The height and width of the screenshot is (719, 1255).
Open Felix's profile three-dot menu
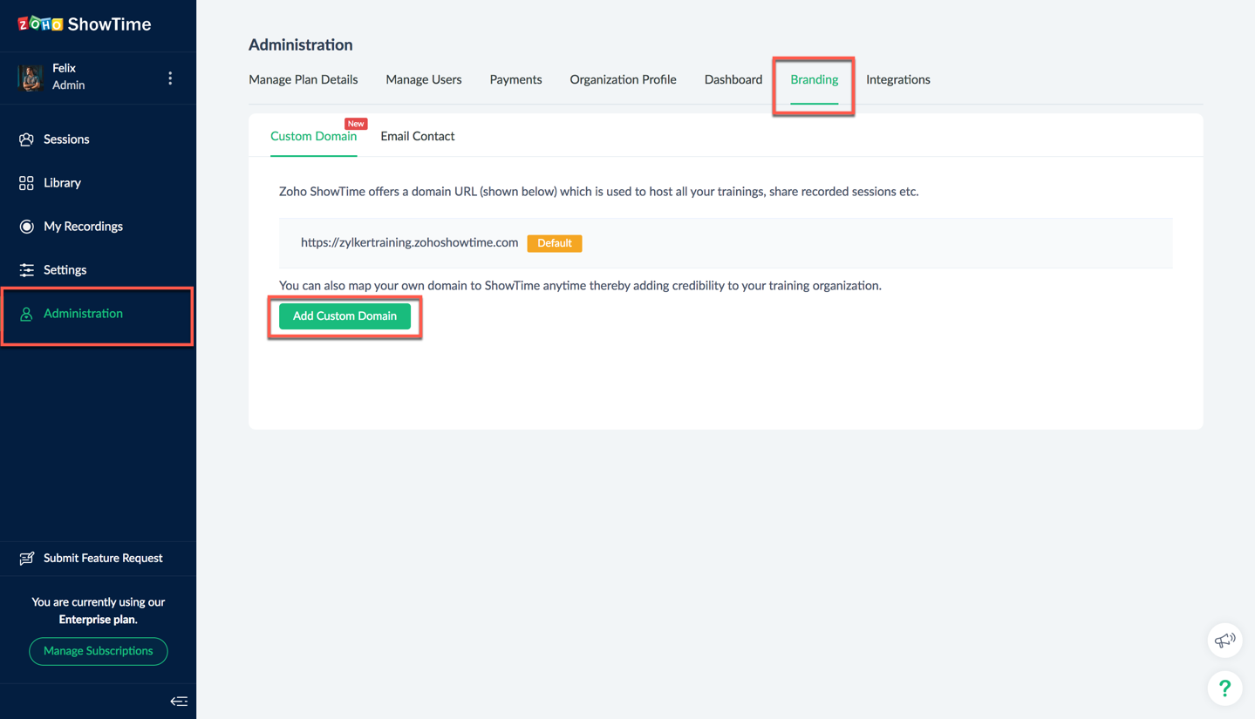pyautogui.click(x=170, y=78)
